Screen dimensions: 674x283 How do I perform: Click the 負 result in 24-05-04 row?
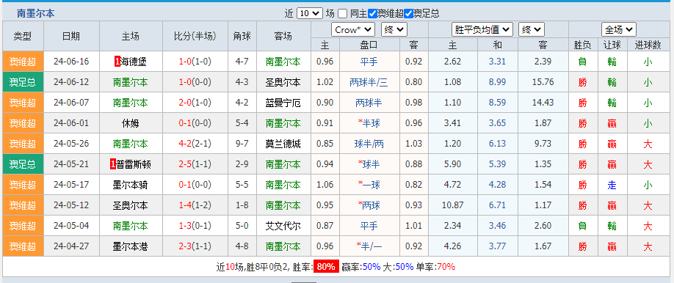[582, 226]
